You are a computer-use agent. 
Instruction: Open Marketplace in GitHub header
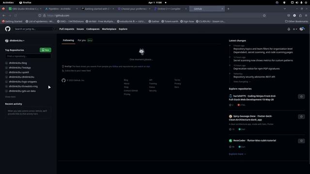coord(109,29)
